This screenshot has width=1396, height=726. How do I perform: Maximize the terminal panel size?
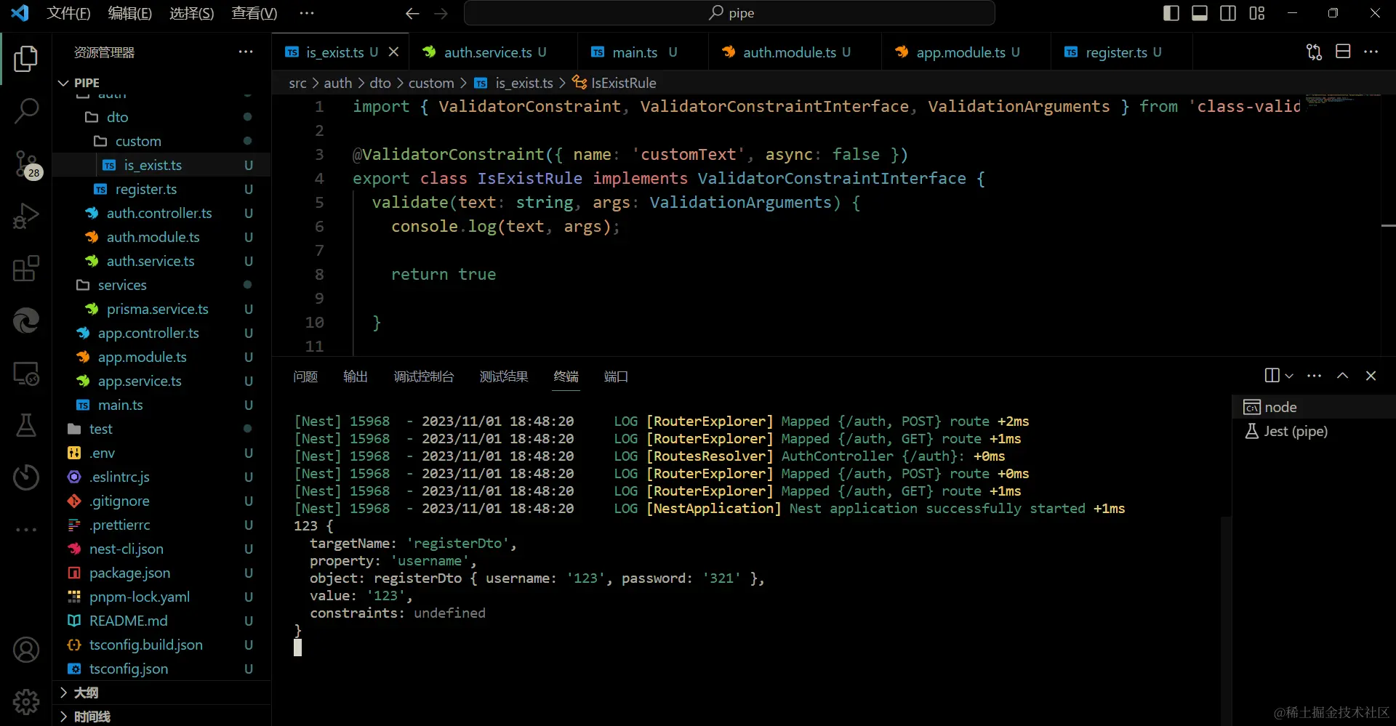point(1342,376)
